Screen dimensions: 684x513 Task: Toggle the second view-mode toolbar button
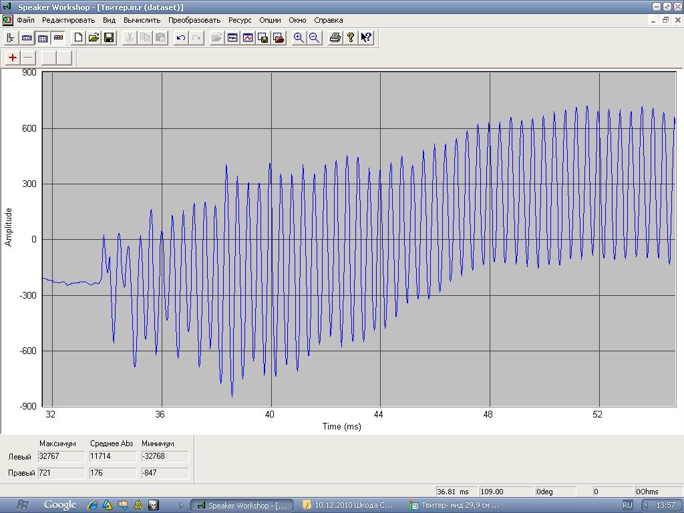click(x=27, y=37)
